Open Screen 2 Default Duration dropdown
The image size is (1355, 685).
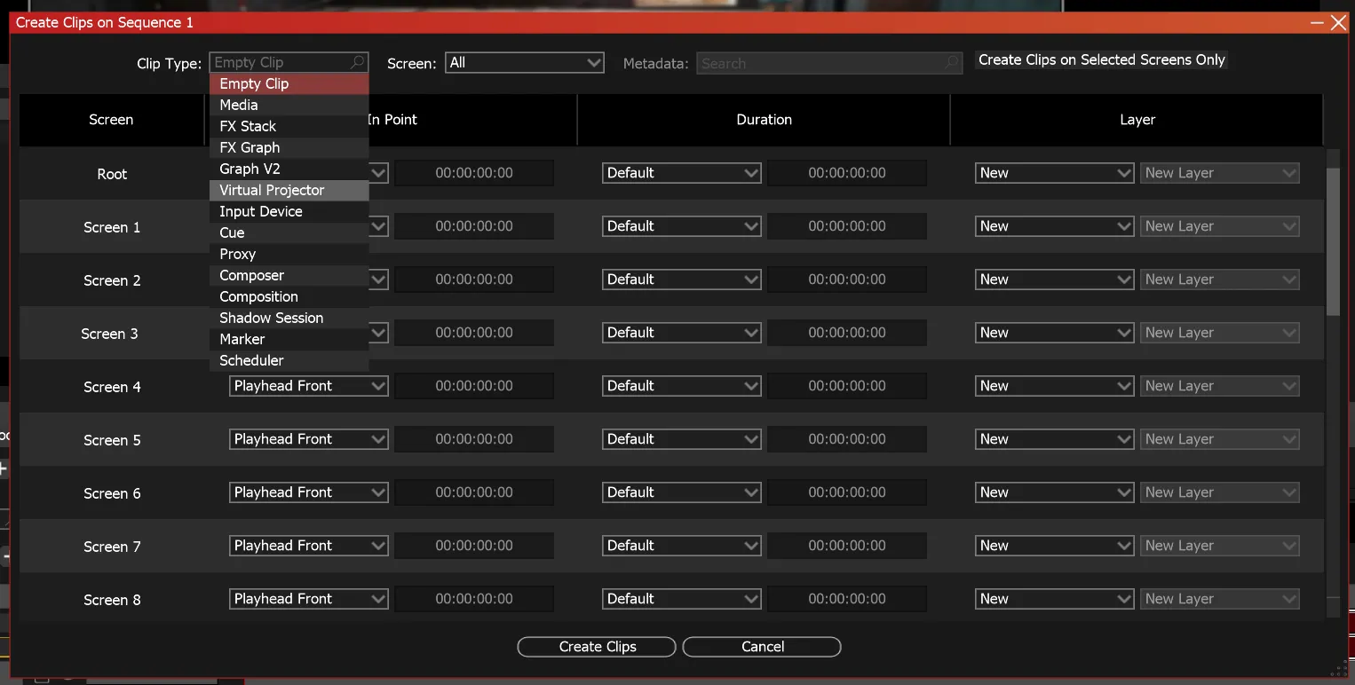tap(682, 280)
